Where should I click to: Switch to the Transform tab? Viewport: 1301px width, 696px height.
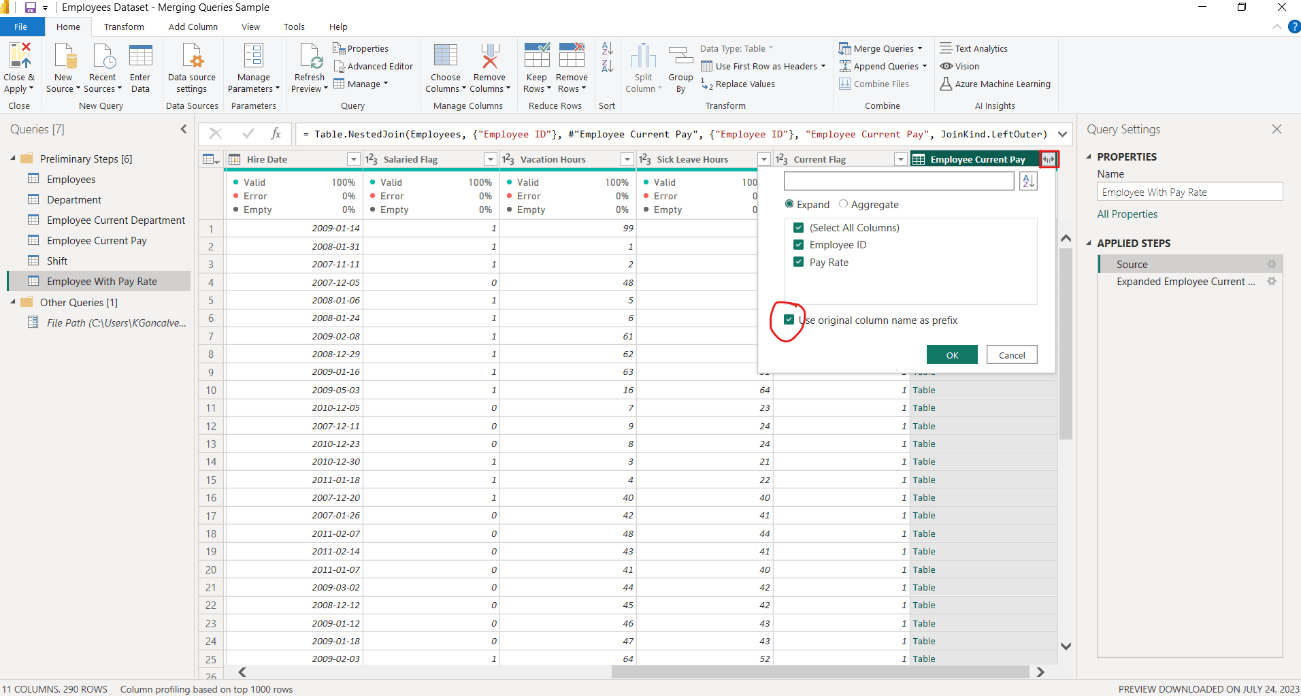124,27
